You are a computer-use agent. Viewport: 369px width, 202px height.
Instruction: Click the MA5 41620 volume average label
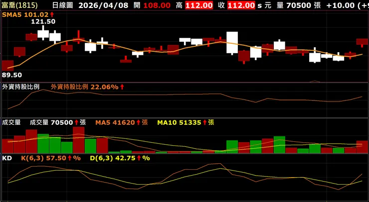click(122, 122)
